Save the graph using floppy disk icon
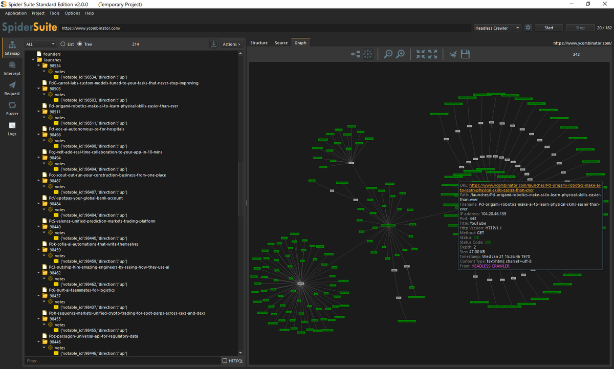Screen dimensions: 614x369 (x=465, y=54)
